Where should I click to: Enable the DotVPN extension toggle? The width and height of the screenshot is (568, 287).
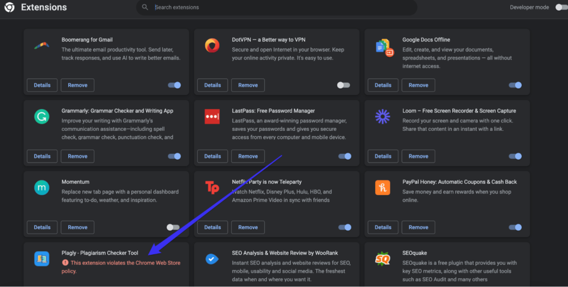click(x=343, y=85)
